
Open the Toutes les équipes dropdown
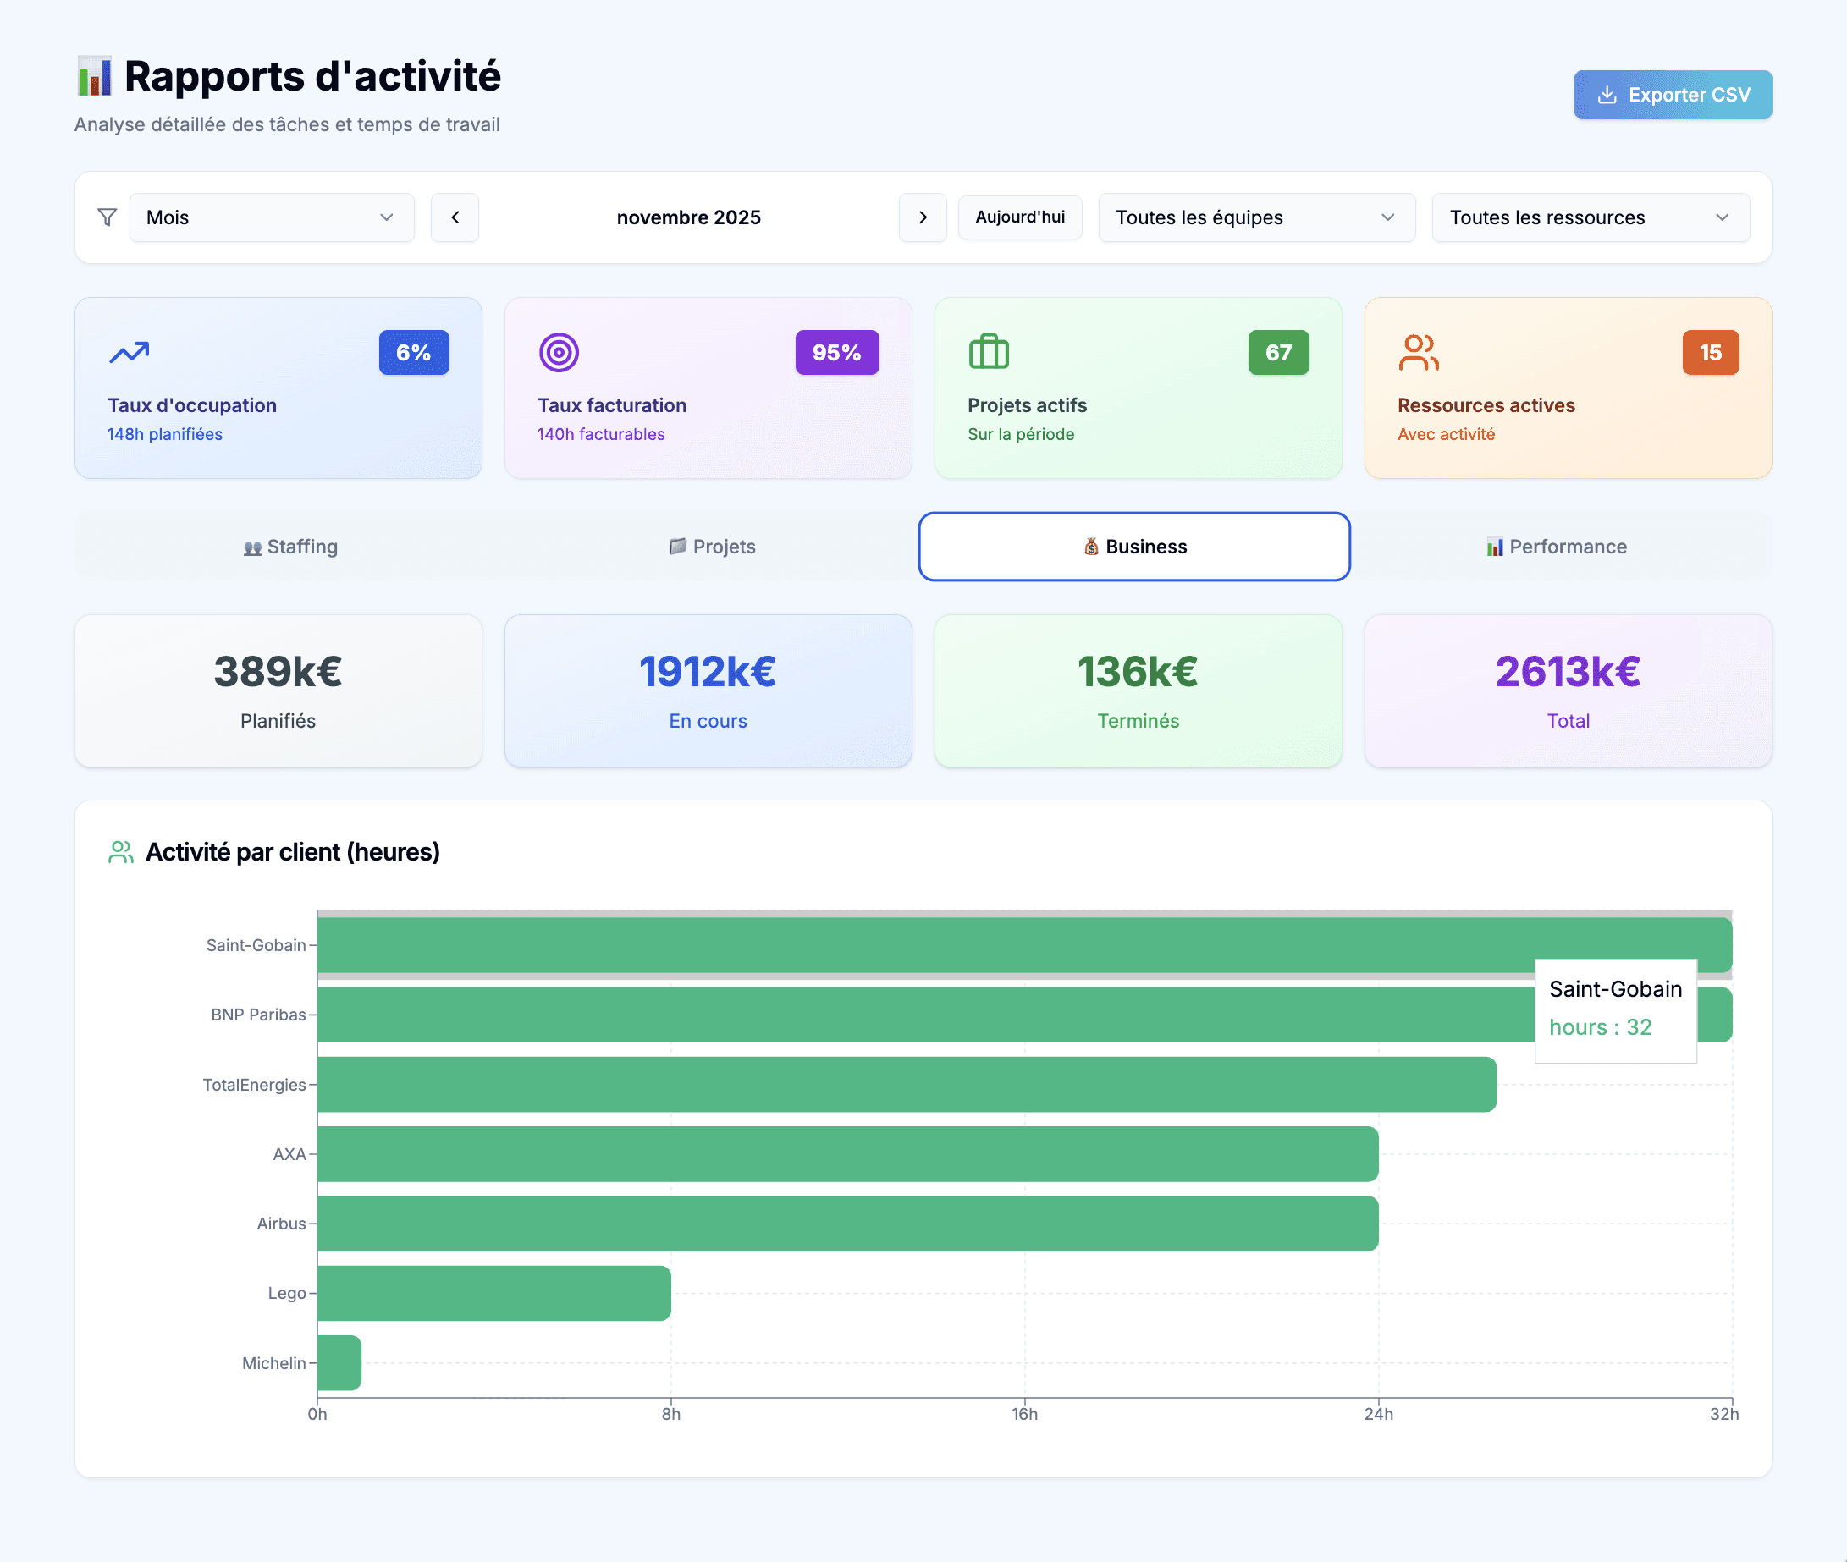(x=1256, y=217)
